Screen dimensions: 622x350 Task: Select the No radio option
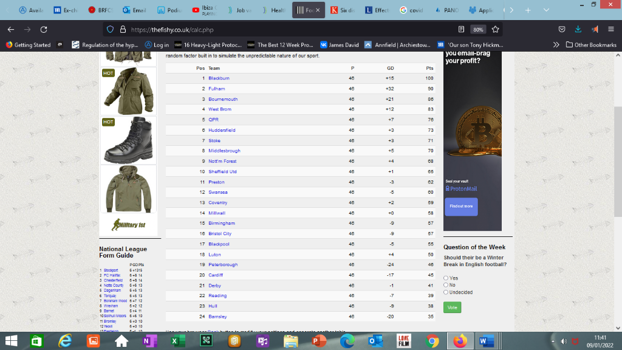tap(446, 285)
